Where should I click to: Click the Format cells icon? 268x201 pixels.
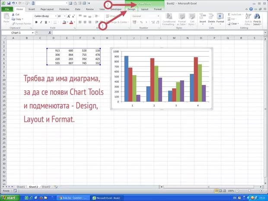pyautogui.click(x=220, y=16)
